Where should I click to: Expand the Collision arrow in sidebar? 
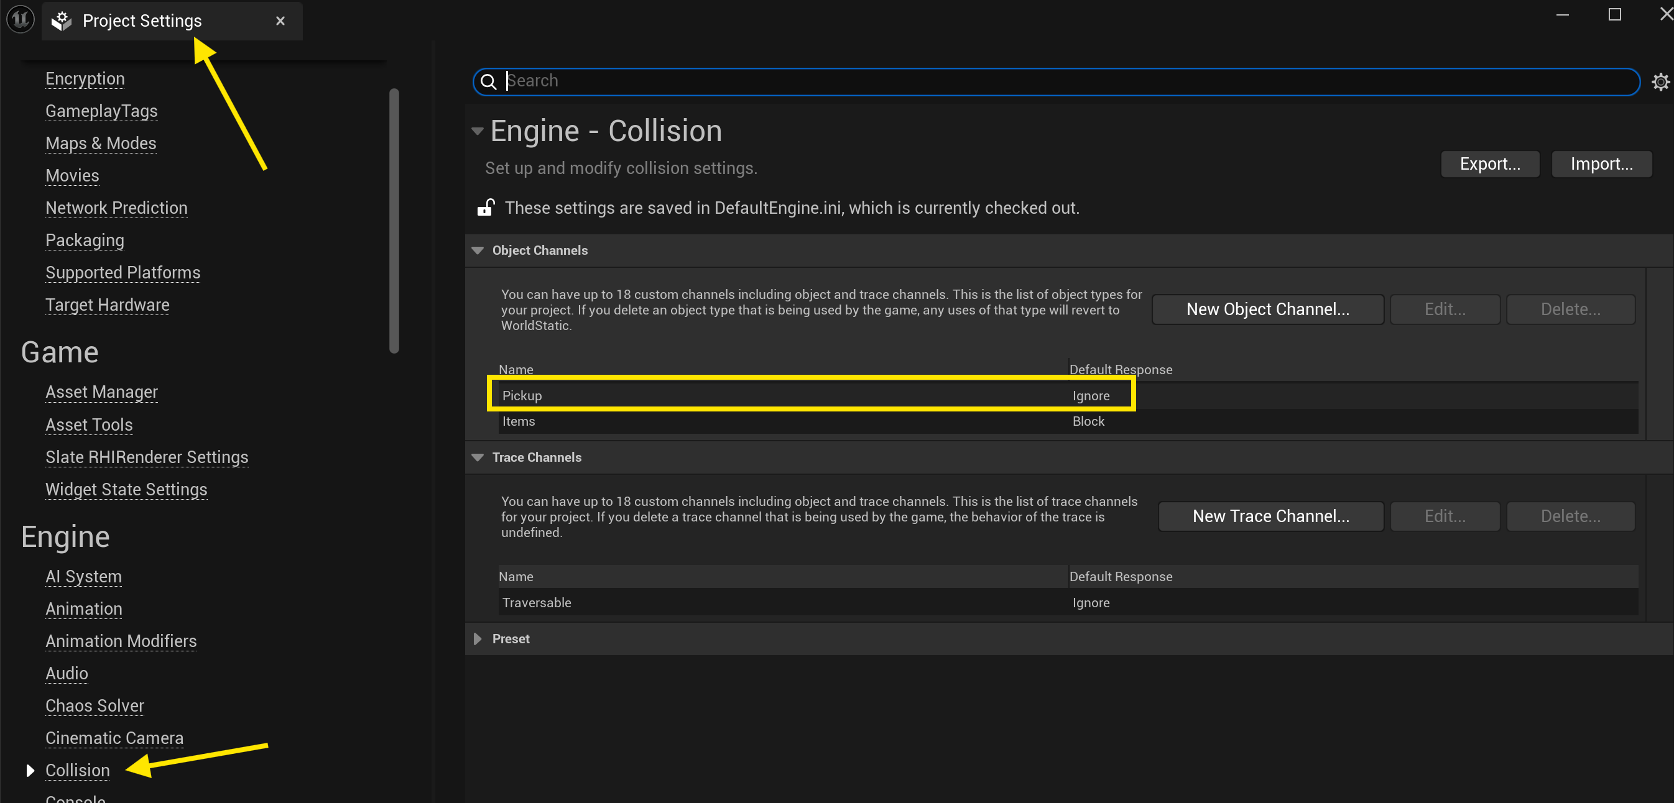point(30,771)
